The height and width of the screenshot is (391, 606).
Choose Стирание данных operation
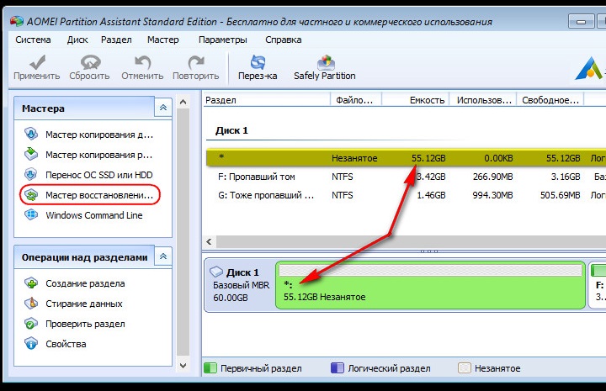84,304
